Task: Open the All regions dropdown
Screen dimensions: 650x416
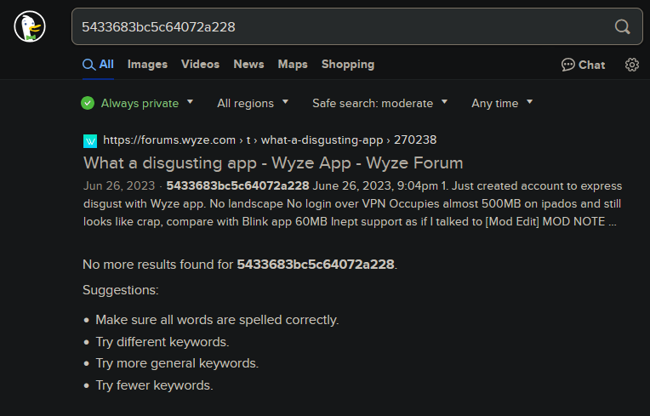Action: pyautogui.click(x=253, y=103)
